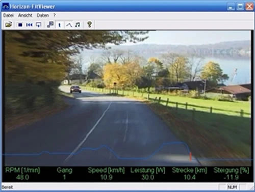Click the Speed [km/h] label

(106, 170)
